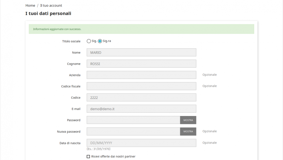The width and height of the screenshot is (283, 160).
Task: Click the Opzionale note beside Azienda
Action: click(x=209, y=75)
